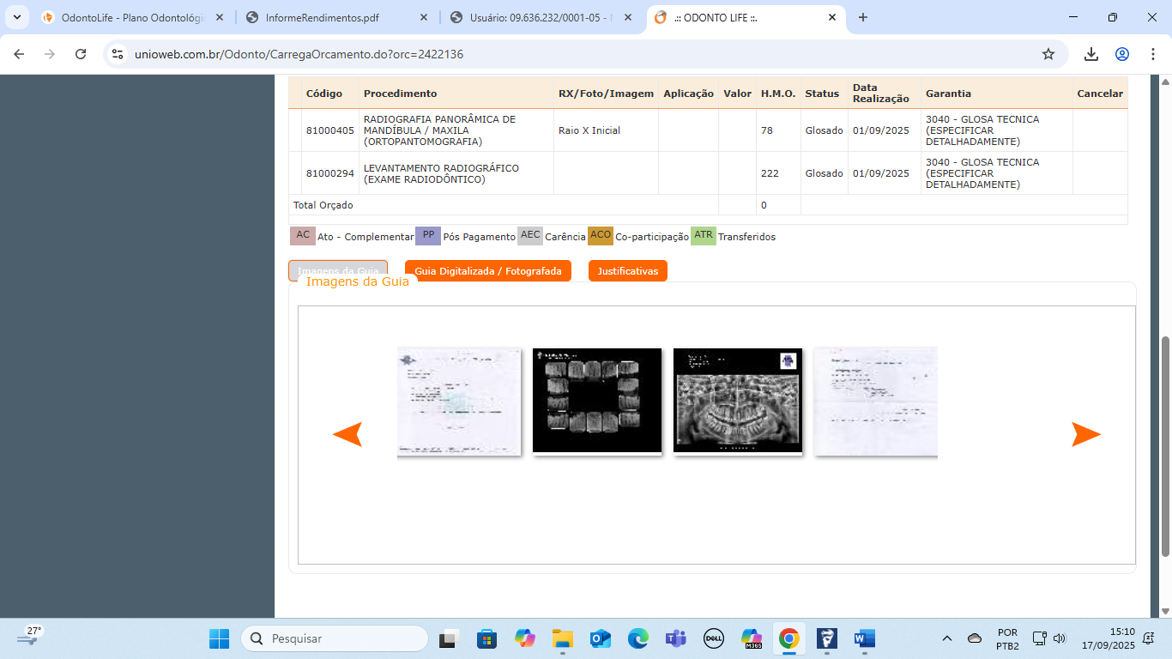The image size is (1172, 659).
Task: Click the H.M.O. value 78
Action: pyautogui.click(x=767, y=130)
